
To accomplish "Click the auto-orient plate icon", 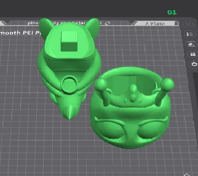I will (190, 34).
